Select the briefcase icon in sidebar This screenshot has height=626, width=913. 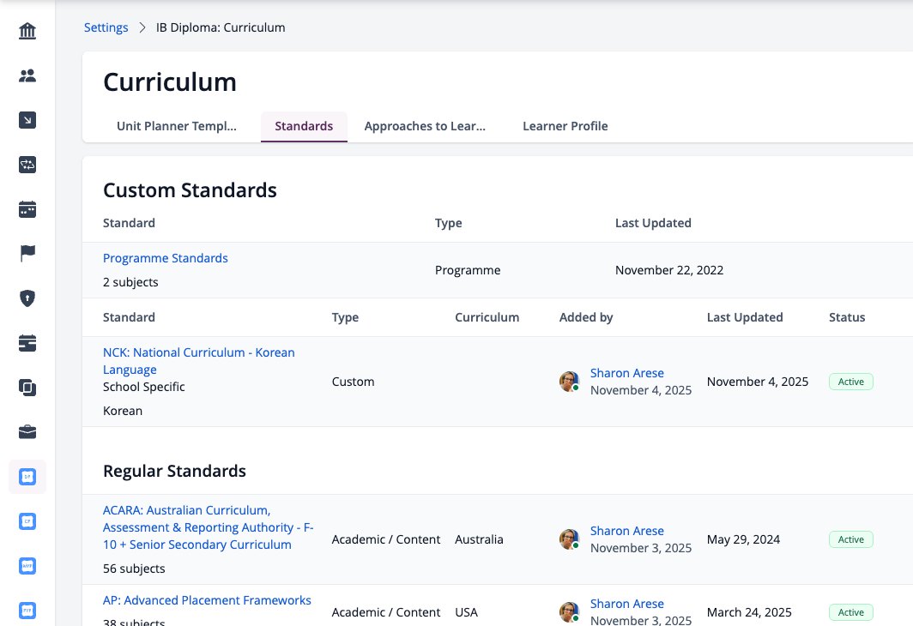(27, 432)
